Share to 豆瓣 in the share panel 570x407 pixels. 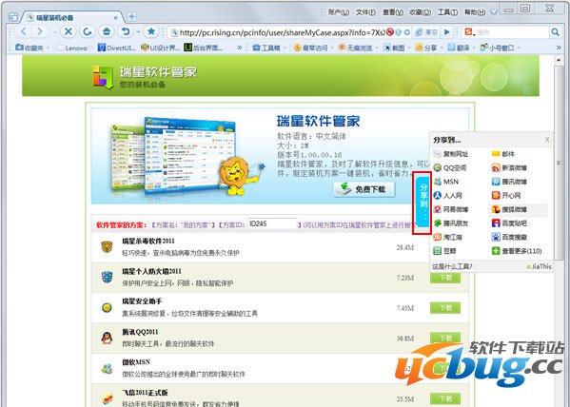pyautogui.click(x=445, y=251)
